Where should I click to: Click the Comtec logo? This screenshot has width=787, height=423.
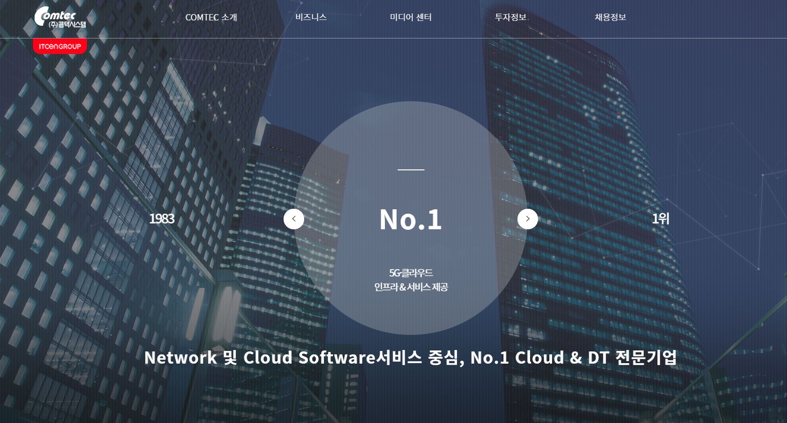[60, 18]
